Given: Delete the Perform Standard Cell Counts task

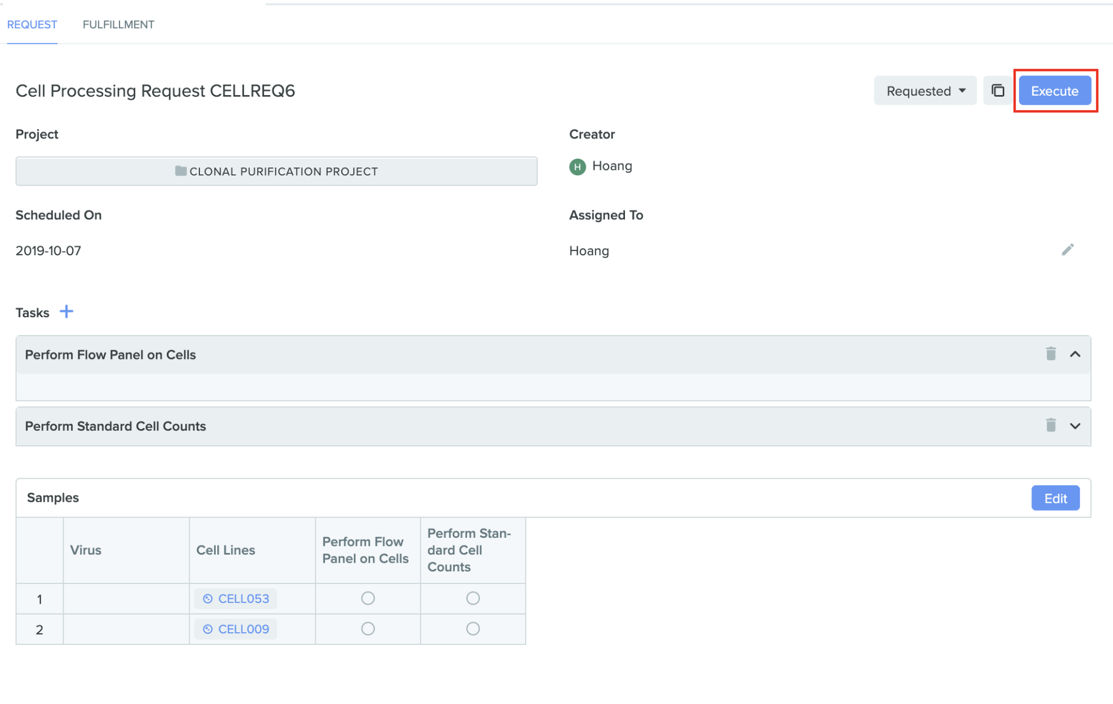Looking at the screenshot, I should point(1051,425).
